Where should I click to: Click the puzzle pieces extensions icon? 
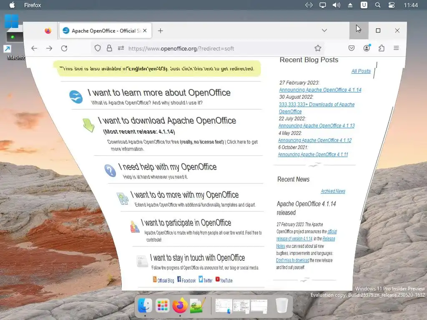123,199
